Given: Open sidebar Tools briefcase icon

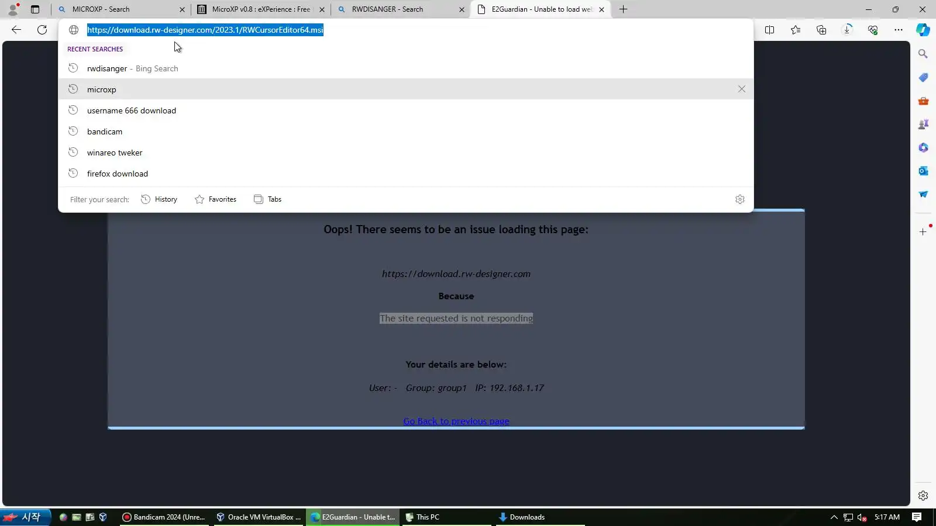Looking at the screenshot, I should [x=923, y=101].
